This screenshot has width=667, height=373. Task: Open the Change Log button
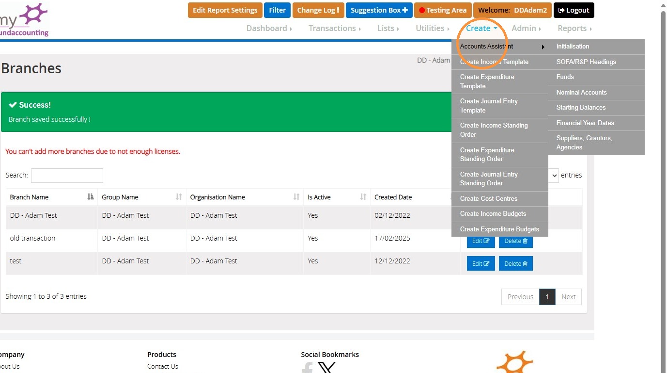click(x=318, y=10)
